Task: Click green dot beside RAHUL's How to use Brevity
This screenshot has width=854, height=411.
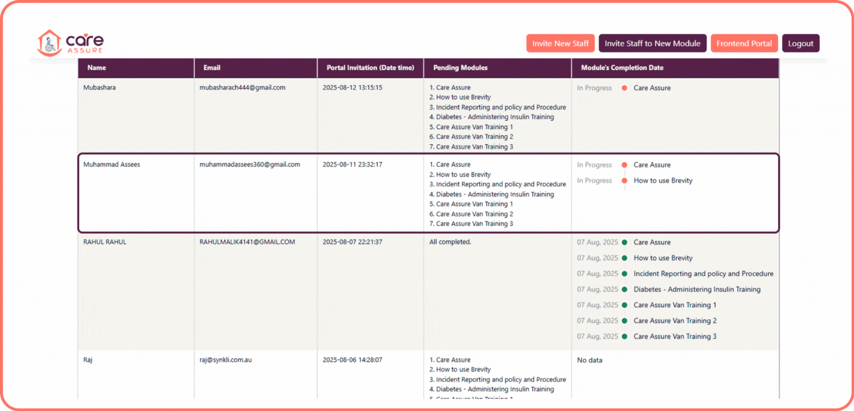Action: pyautogui.click(x=624, y=258)
